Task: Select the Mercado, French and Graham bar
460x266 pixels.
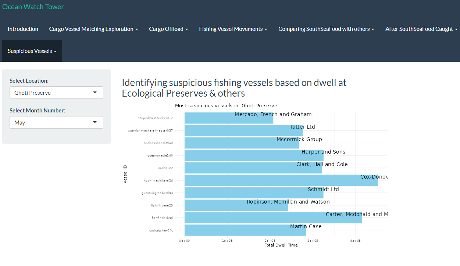Action: tap(229, 118)
